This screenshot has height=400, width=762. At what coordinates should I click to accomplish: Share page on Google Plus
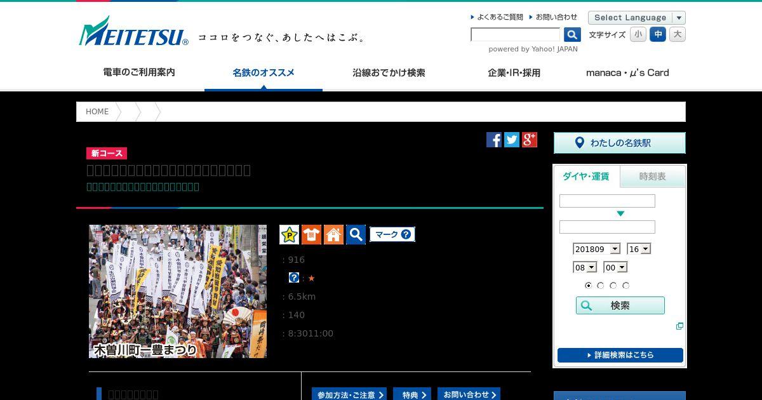pyautogui.click(x=530, y=140)
